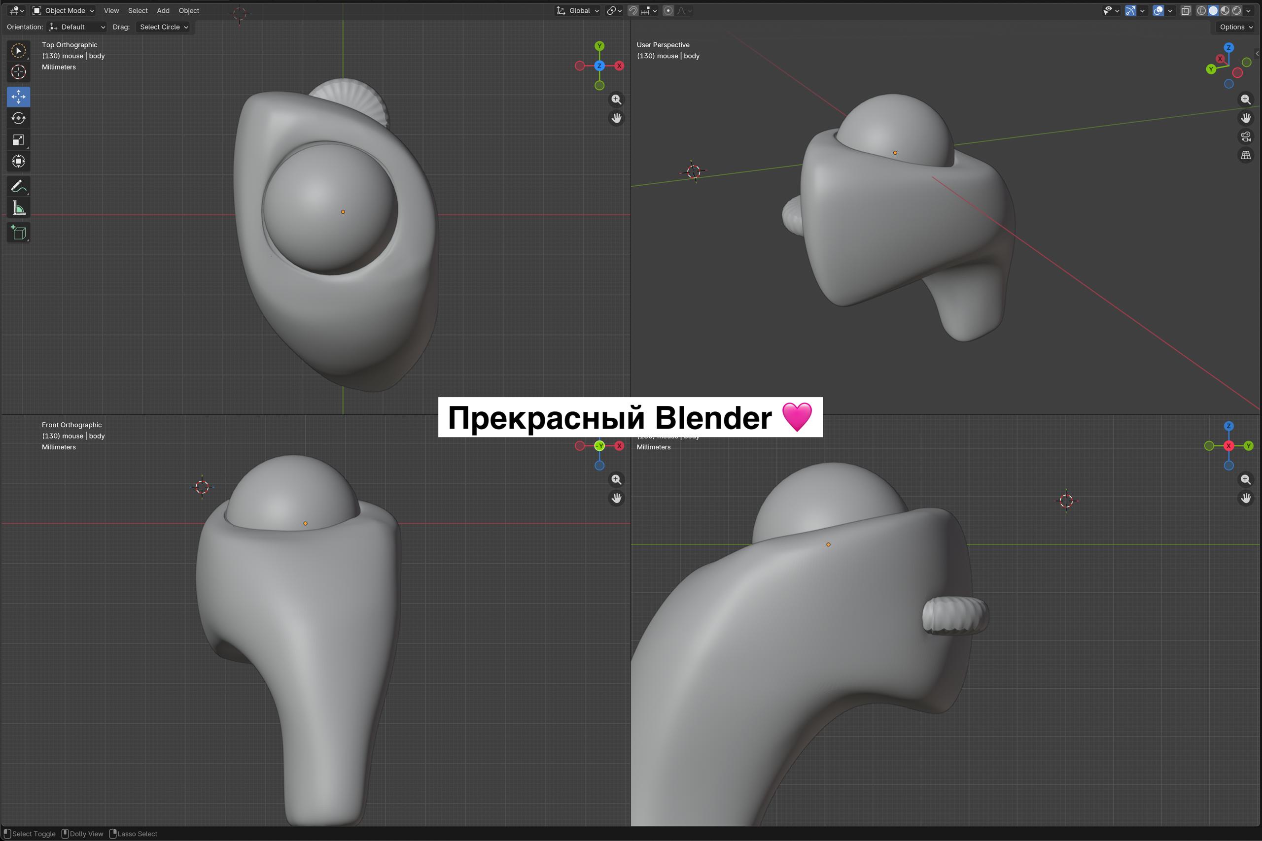
Task: Click 'Select Toggle' in the status bar
Action: 34,834
